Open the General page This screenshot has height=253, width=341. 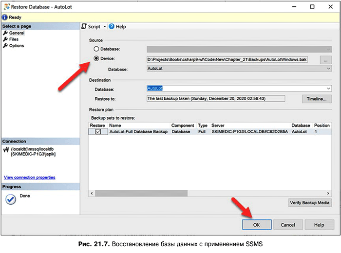[17, 33]
